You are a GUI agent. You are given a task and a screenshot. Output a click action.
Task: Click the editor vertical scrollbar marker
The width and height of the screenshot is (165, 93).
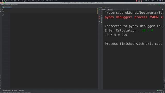pos(97,11)
